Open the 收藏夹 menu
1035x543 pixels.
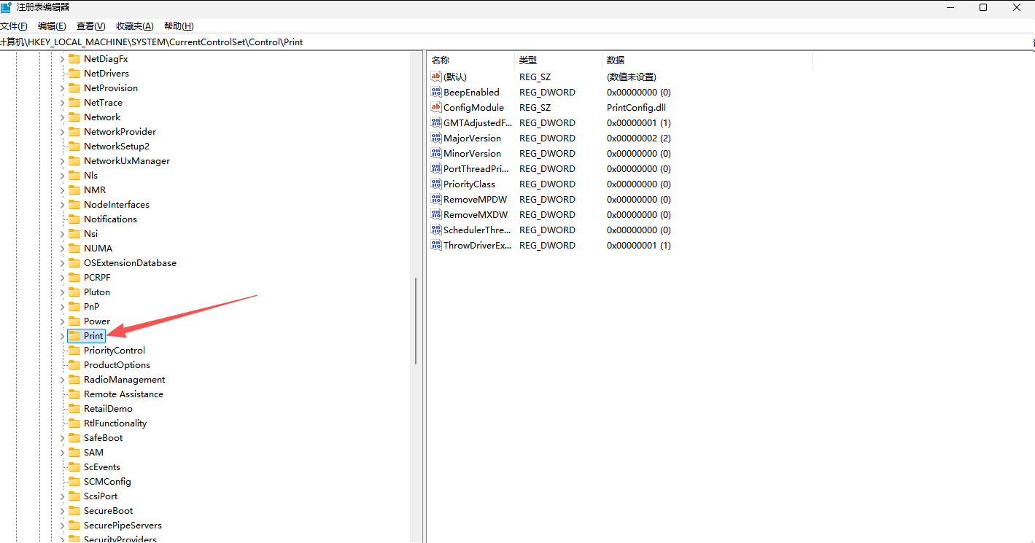click(x=133, y=26)
